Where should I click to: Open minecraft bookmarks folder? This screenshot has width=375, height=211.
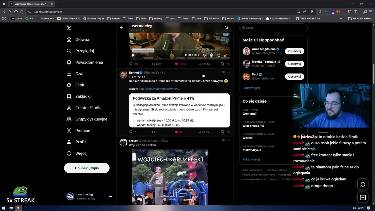click(212, 18)
